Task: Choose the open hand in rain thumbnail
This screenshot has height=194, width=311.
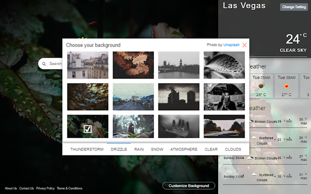Action: point(178,126)
